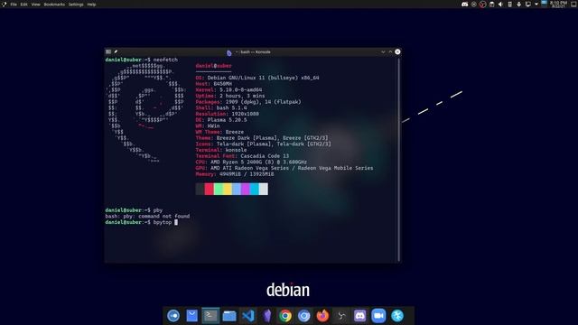578x325 pixels.
Task: Click the Kernel '5.10.0-8-amd64' line
Action: [228, 90]
